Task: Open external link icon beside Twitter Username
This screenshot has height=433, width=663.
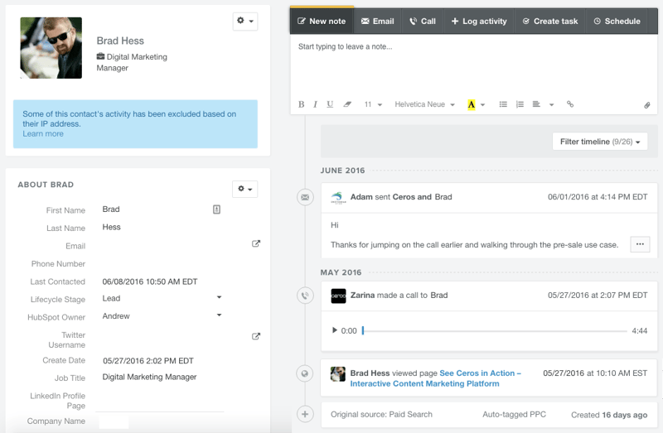Action: pos(256,336)
